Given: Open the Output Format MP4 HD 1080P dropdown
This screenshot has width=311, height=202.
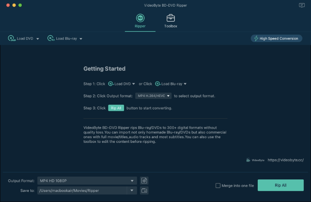Looking at the screenshot, I should tap(87, 181).
